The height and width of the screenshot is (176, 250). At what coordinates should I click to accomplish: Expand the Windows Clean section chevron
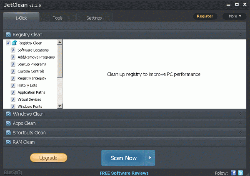pos(240,114)
